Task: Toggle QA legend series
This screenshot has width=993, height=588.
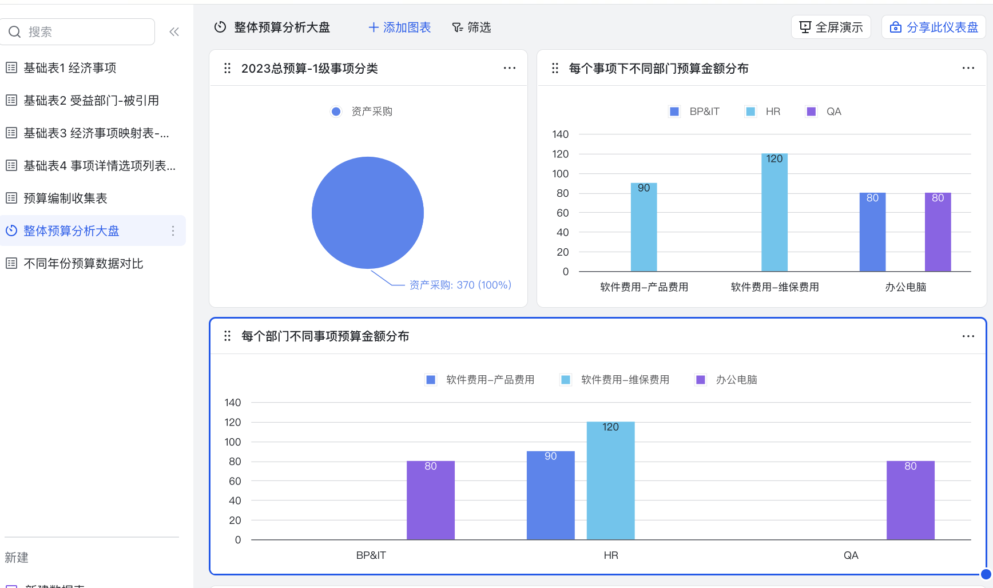Action: pos(824,112)
